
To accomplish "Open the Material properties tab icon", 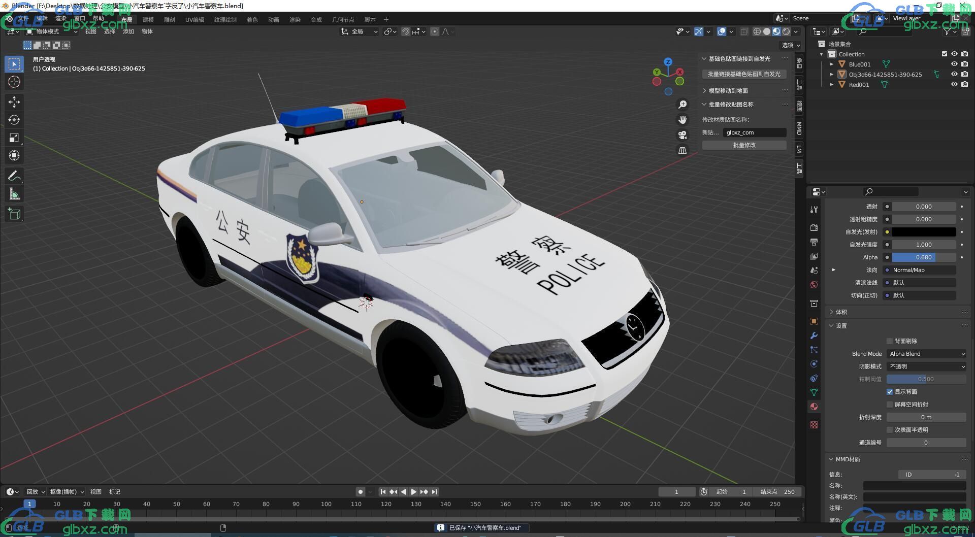I will coord(814,407).
